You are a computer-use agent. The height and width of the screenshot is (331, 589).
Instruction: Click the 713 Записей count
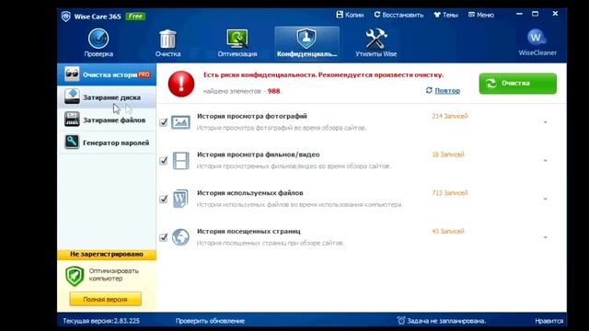tap(450, 193)
